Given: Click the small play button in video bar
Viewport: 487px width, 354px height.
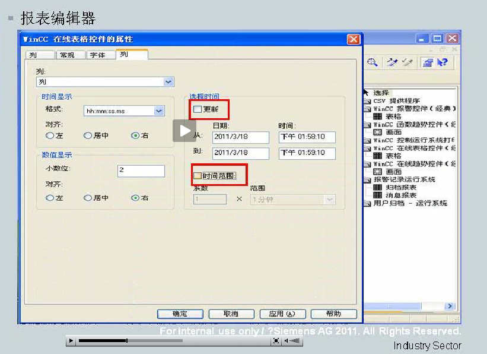Looking at the screenshot, I should (x=71, y=340).
